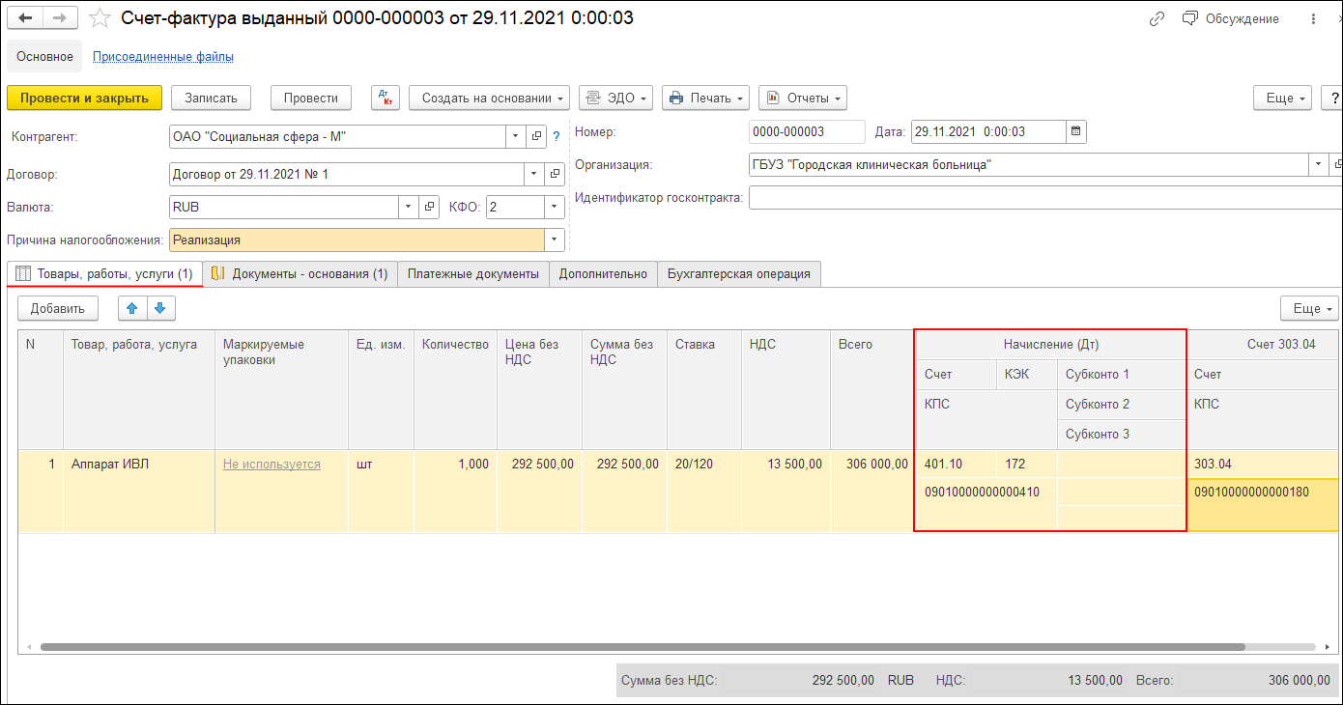The height and width of the screenshot is (705, 1343).
Task: Open Создать на основании menu
Action: click(x=489, y=98)
